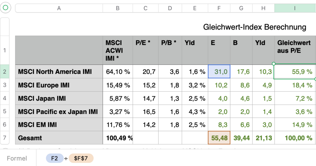Screen dimensions: 316x166
Task: Click the $F$7 reference token in formula bar
Action: (x=81, y=158)
